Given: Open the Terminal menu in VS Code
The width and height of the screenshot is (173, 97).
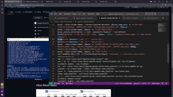Looking at the screenshot, I should click(x=91, y=14).
